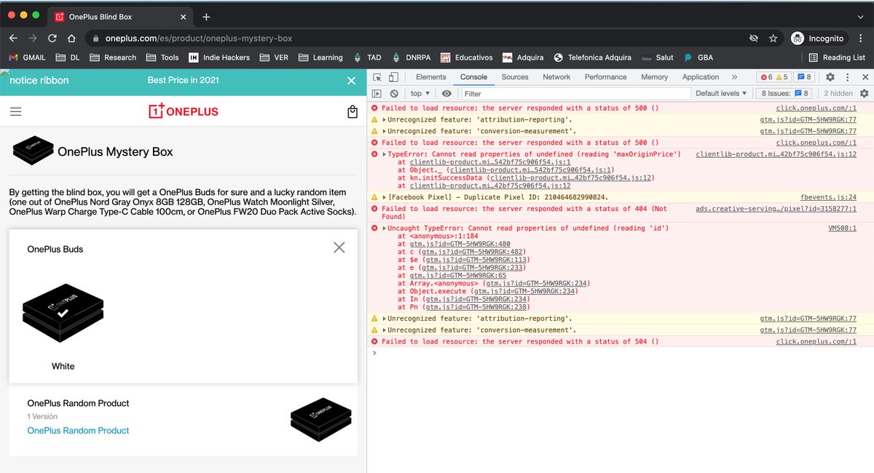Open DevTools customize menu (three dots)
Image resolution: width=874 pixels, height=473 pixels.
[847, 76]
